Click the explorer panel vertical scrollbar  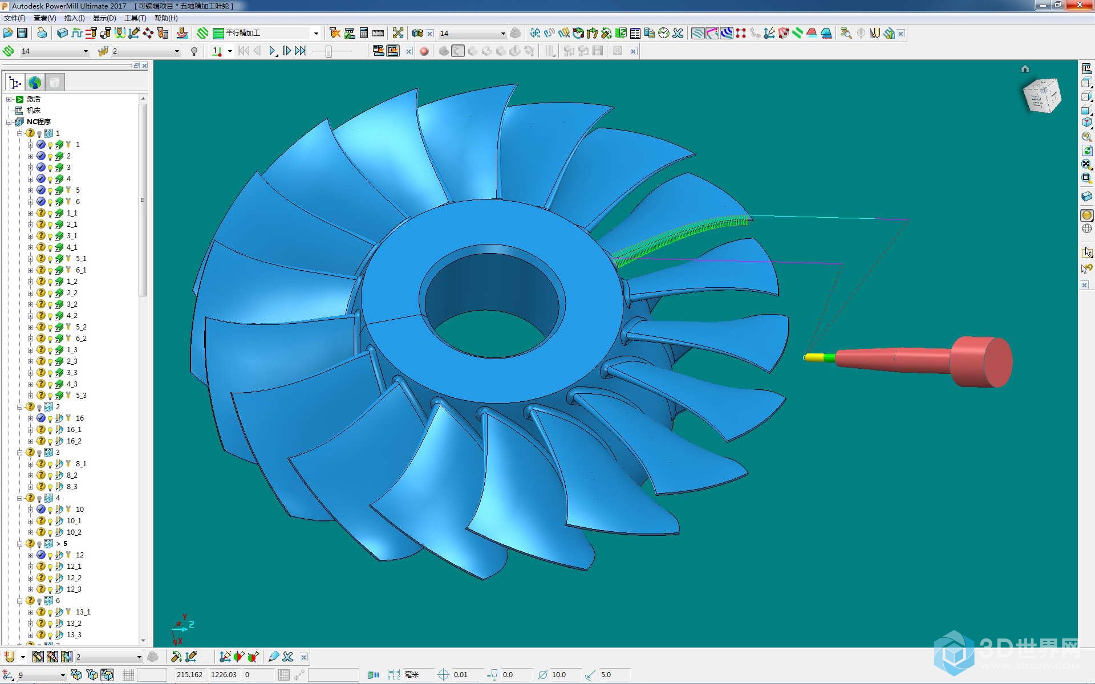coord(143,199)
